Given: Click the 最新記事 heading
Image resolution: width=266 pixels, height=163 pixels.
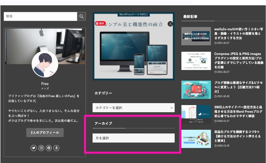Looking at the screenshot, I should [x=190, y=16].
